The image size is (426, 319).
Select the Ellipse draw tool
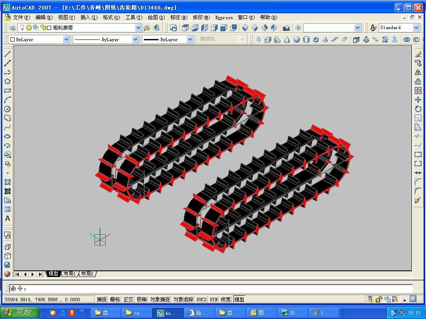[7, 136]
